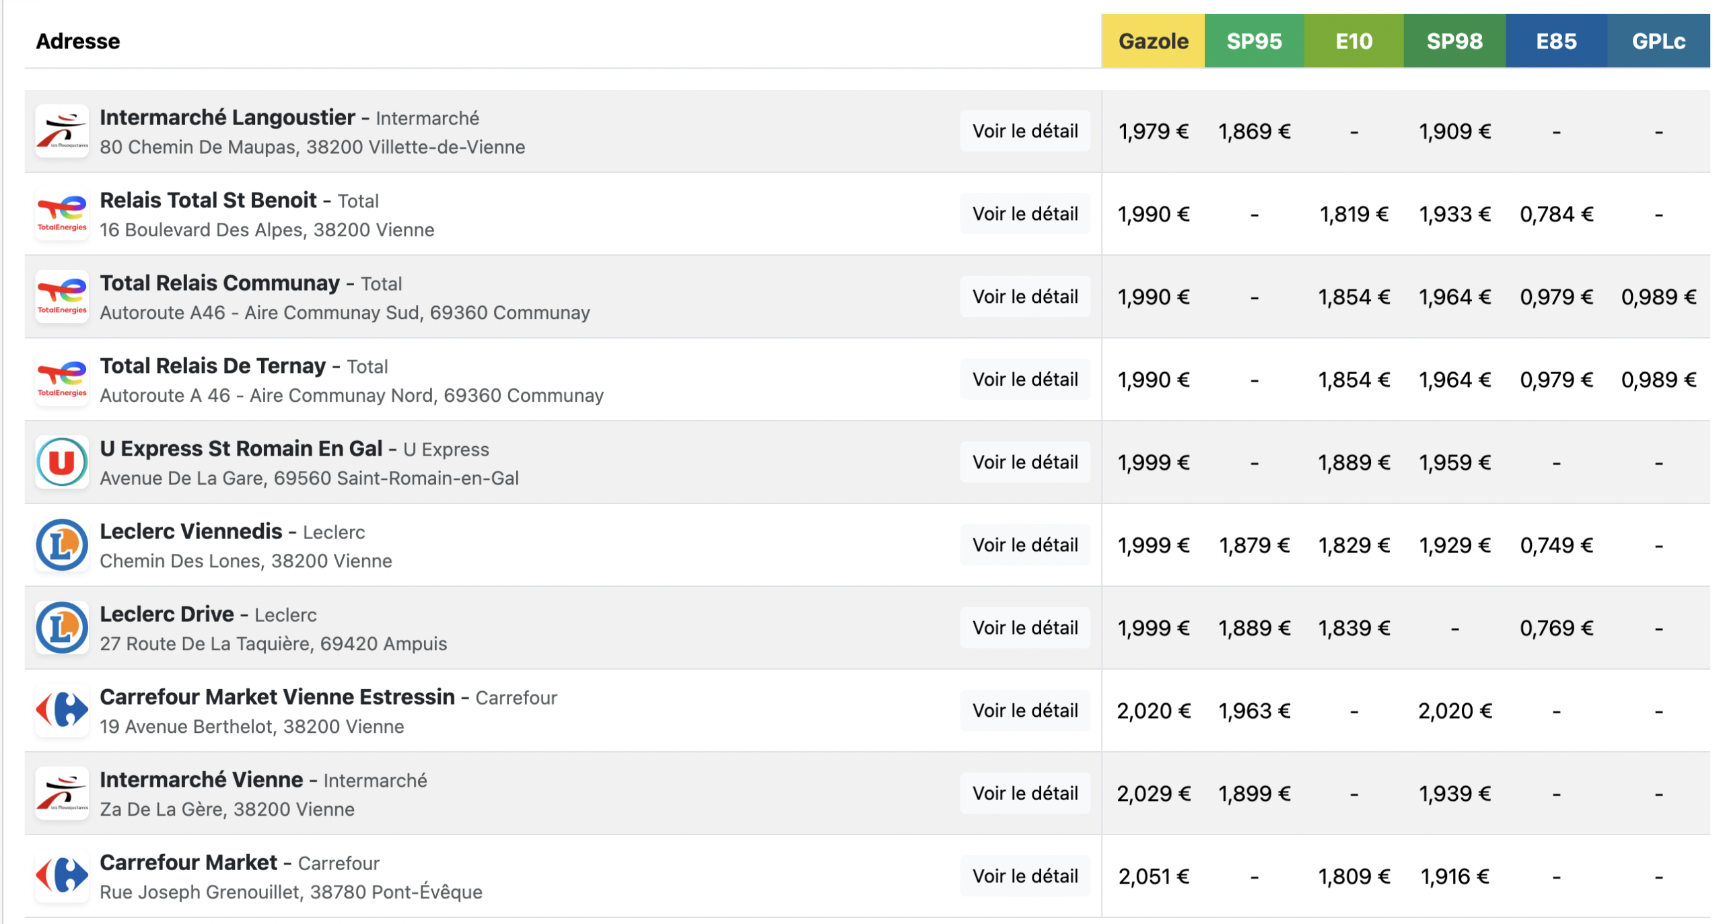Sort by the Gazole column header

point(1152,41)
